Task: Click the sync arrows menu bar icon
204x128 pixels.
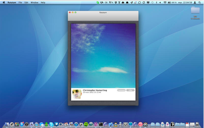Action: coord(144,3)
